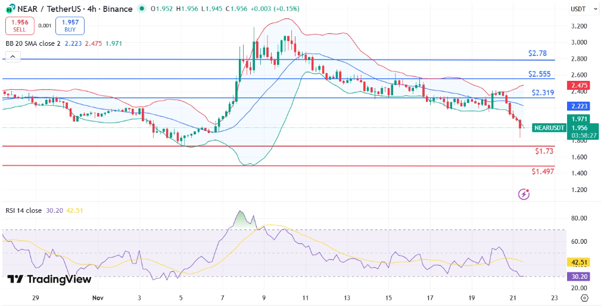The height and width of the screenshot is (308, 604).
Task: Open the NEAR / TetherUS symbol selector
Action: [x=58, y=9]
